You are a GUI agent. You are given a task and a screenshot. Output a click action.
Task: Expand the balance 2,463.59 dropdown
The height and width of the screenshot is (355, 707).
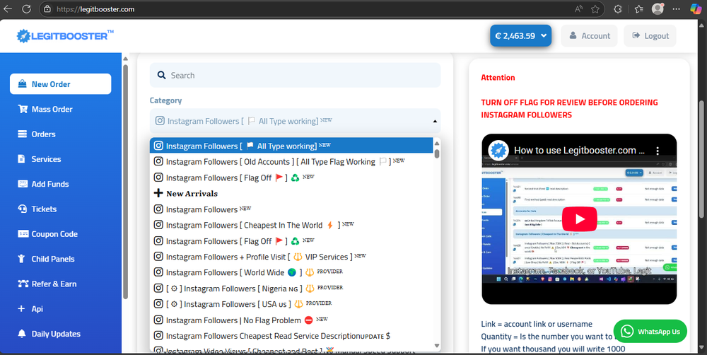(x=521, y=35)
